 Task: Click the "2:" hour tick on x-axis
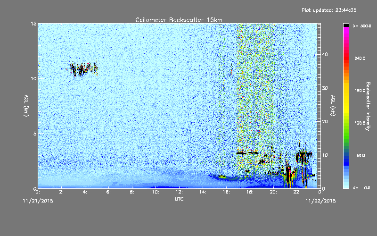62,192
